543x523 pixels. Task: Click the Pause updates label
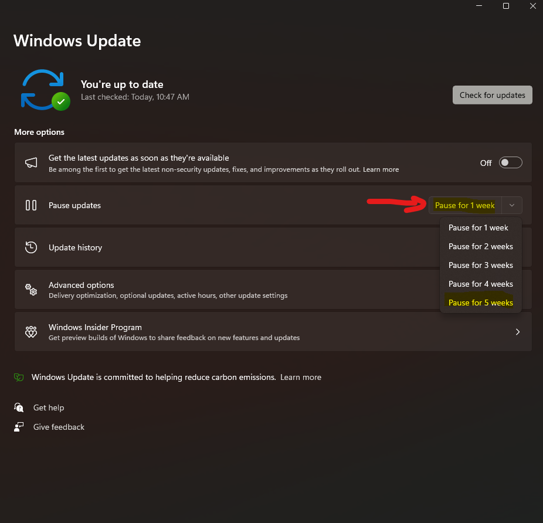coord(74,205)
